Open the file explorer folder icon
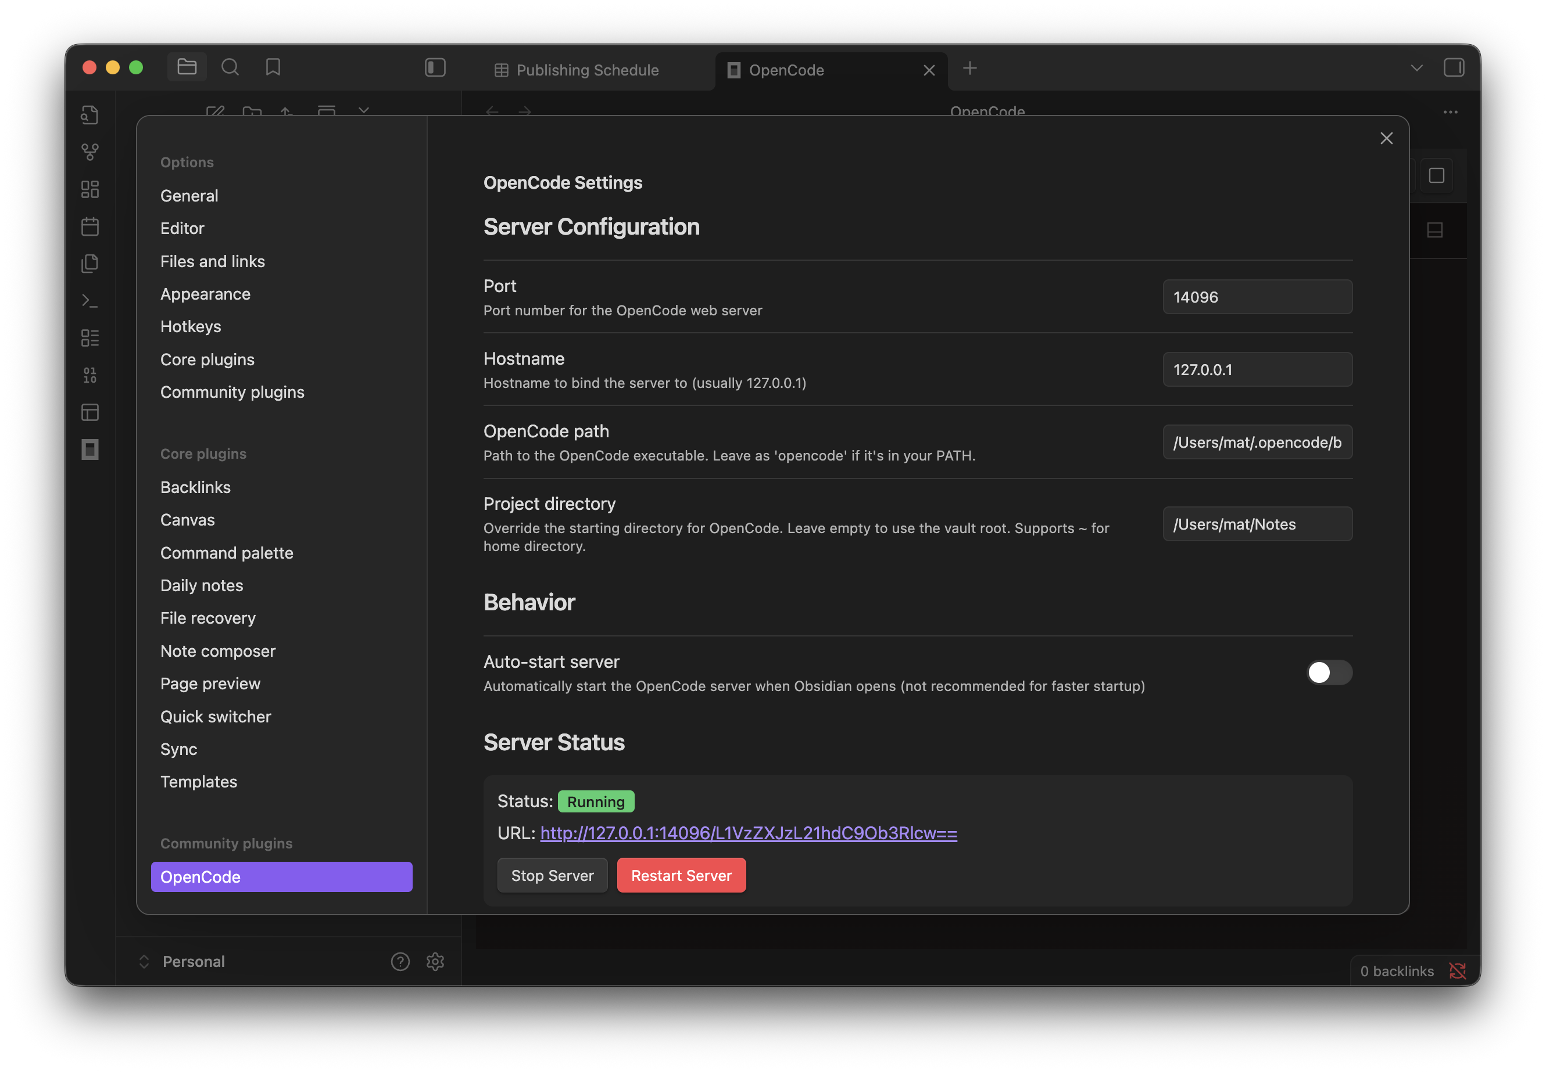This screenshot has height=1072, width=1546. click(186, 67)
